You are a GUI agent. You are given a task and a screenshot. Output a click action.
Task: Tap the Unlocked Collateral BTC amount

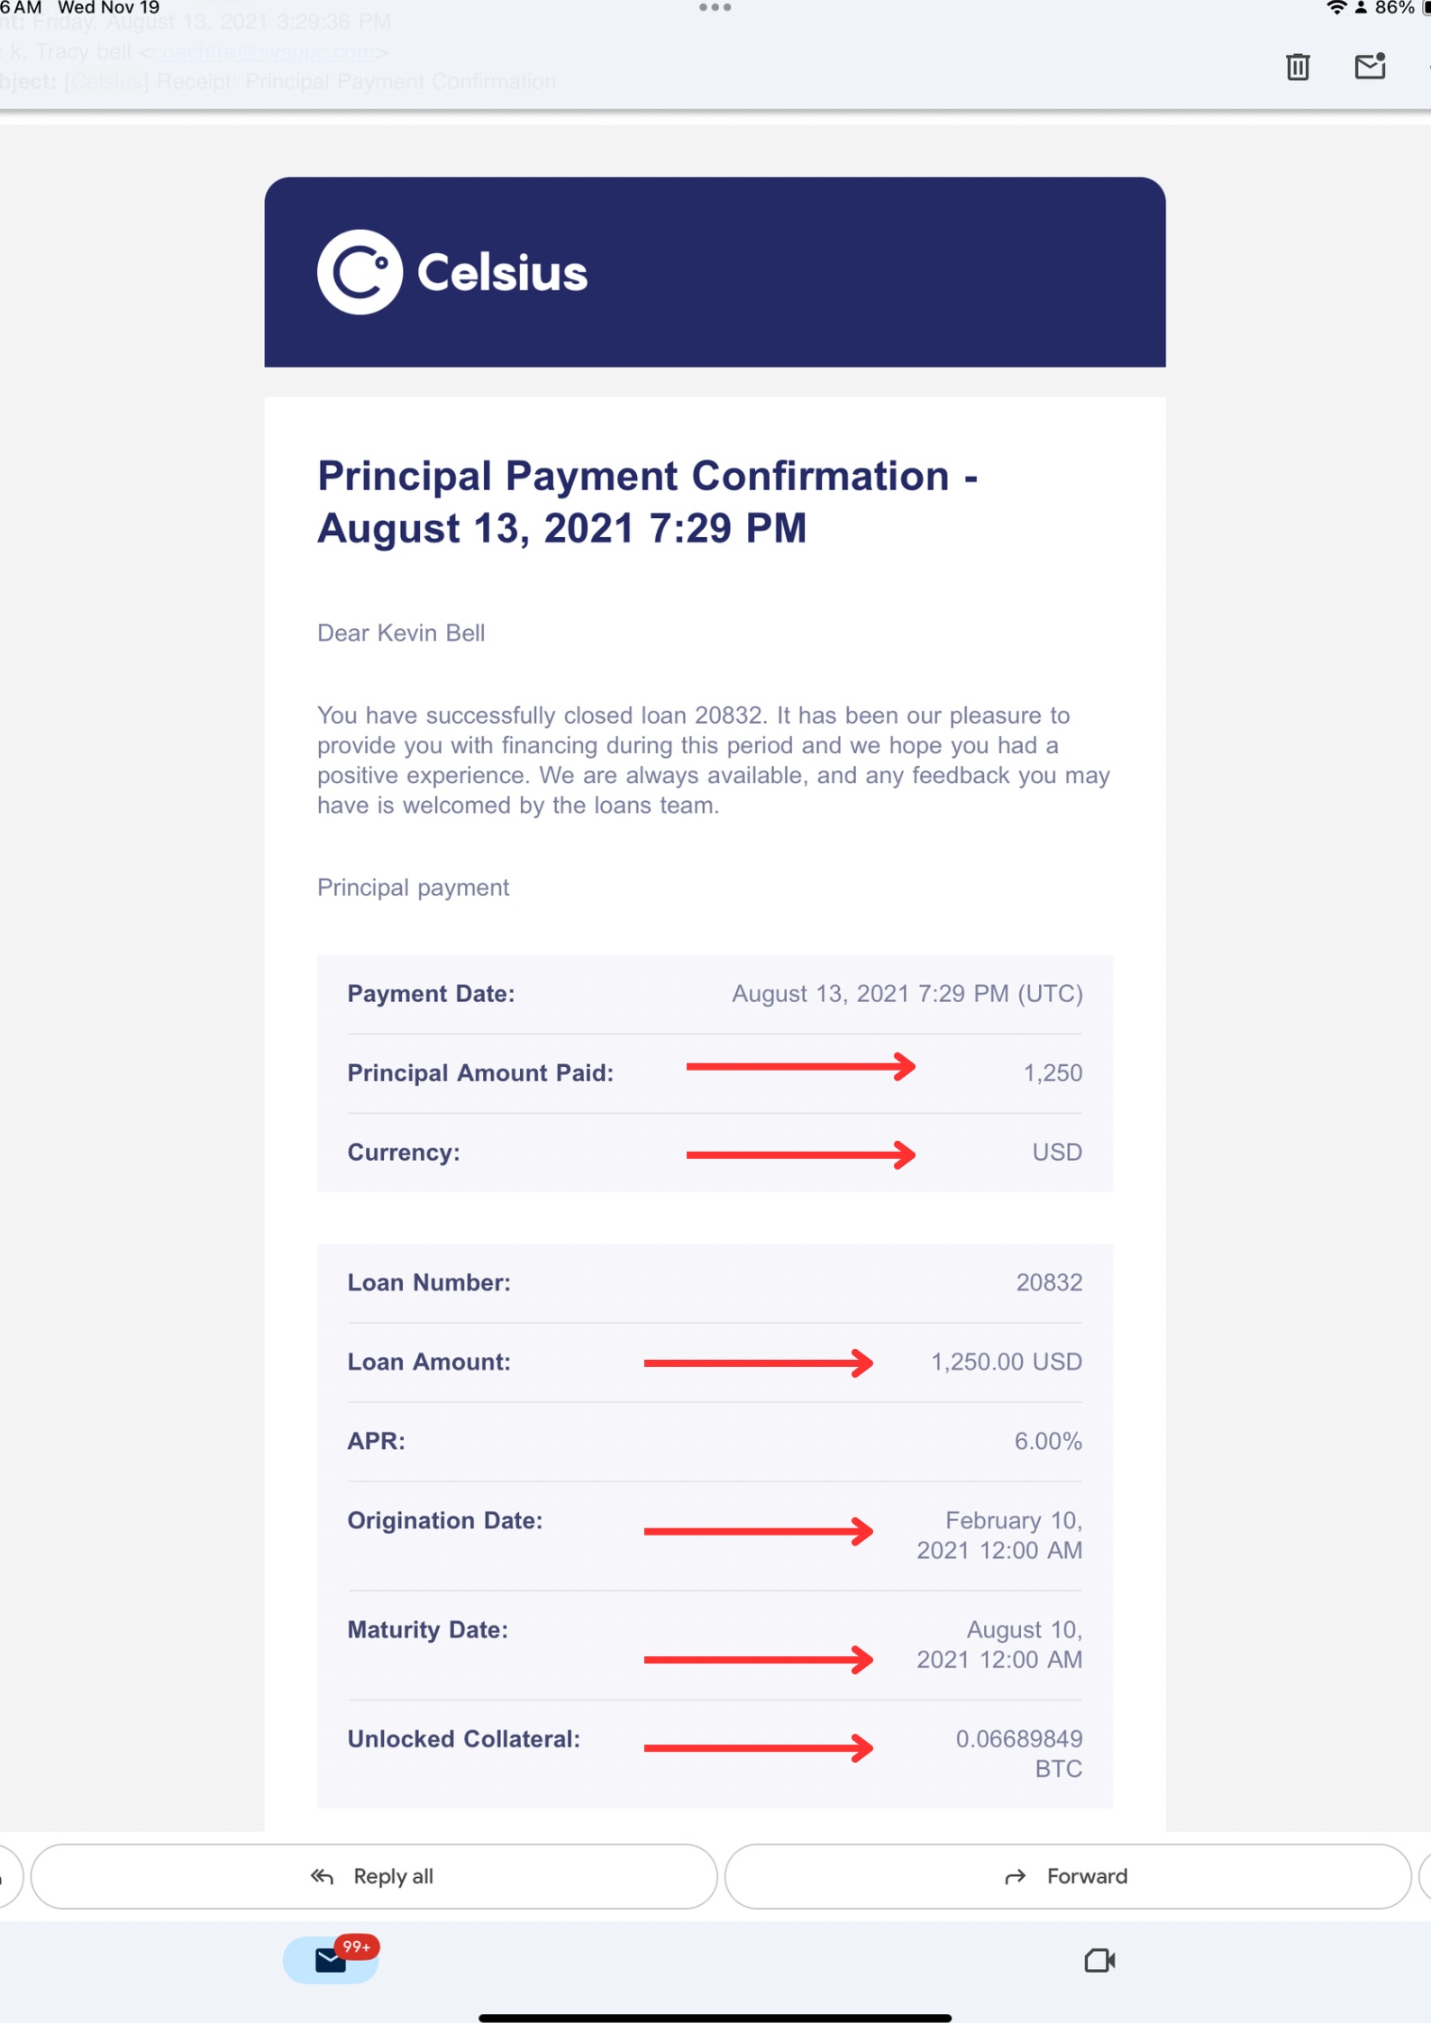pyautogui.click(x=1019, y=1753)
